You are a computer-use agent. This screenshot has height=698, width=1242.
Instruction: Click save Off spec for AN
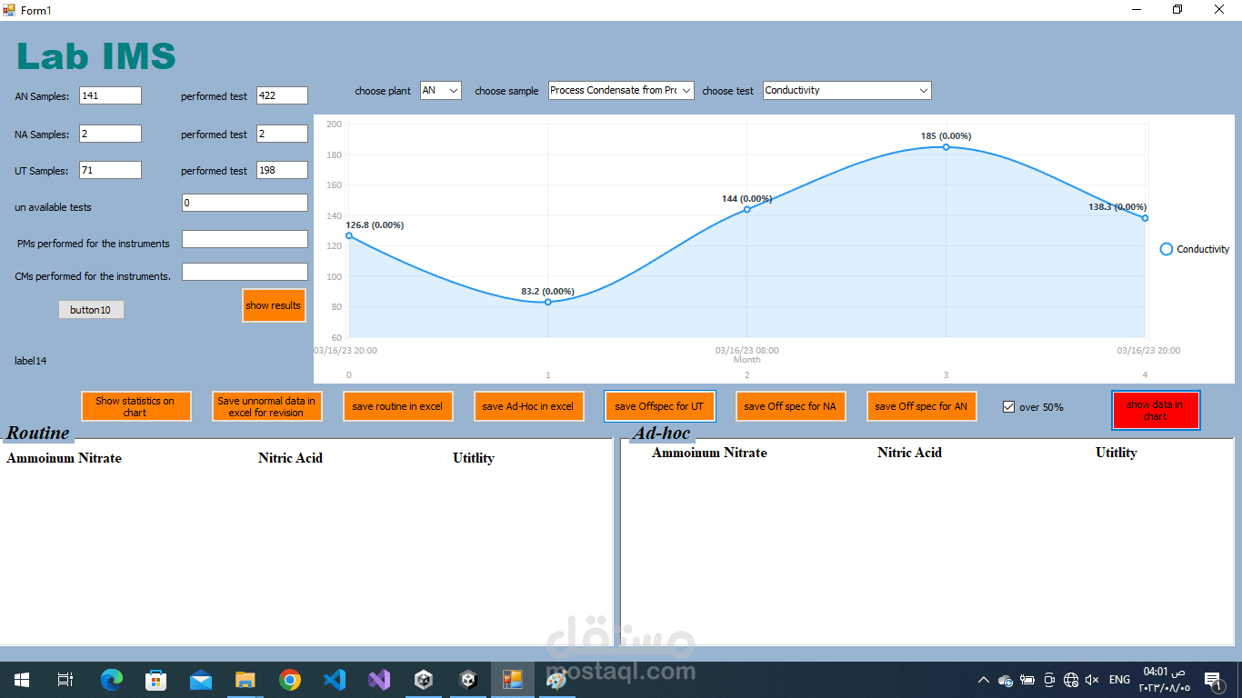(x=921, y=406)
